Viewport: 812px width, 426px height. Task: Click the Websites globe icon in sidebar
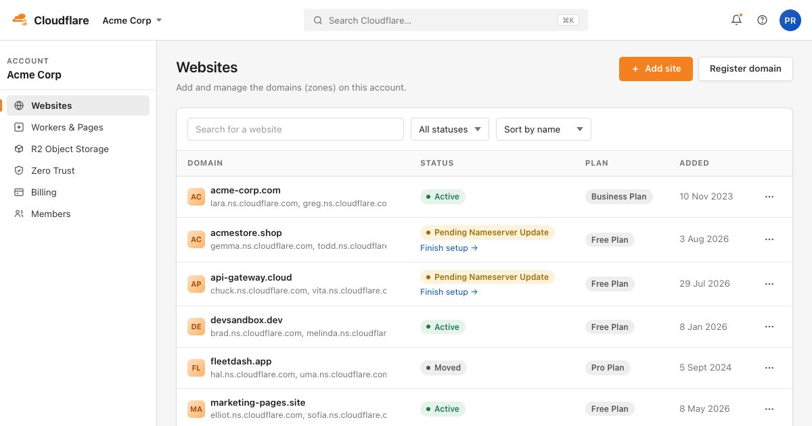coord(19,105)
